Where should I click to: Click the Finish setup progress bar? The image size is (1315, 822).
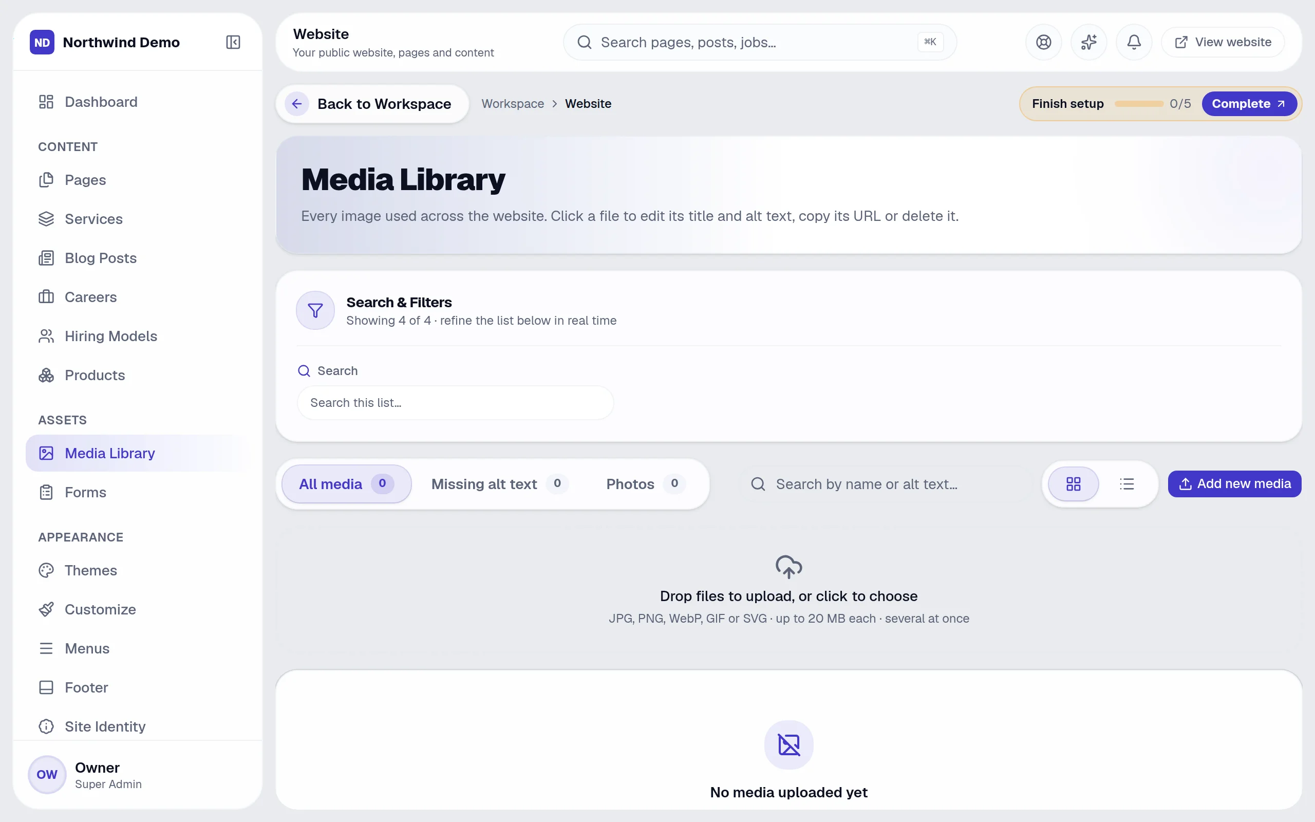point(1138,103)
